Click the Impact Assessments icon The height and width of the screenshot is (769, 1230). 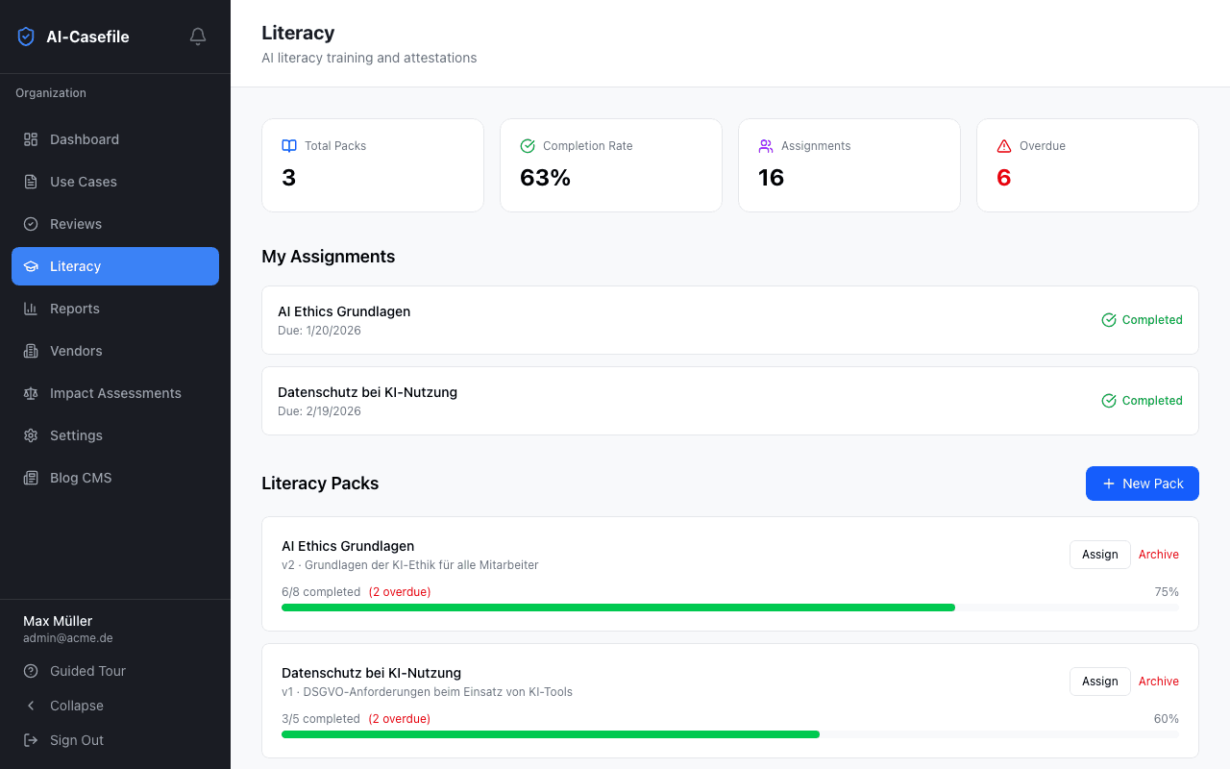(x=29, y=393)
